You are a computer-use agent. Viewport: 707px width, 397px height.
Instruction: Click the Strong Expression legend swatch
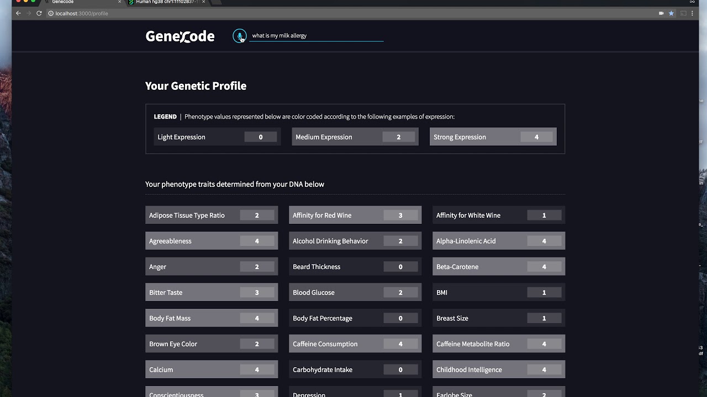tap(493, 137)
